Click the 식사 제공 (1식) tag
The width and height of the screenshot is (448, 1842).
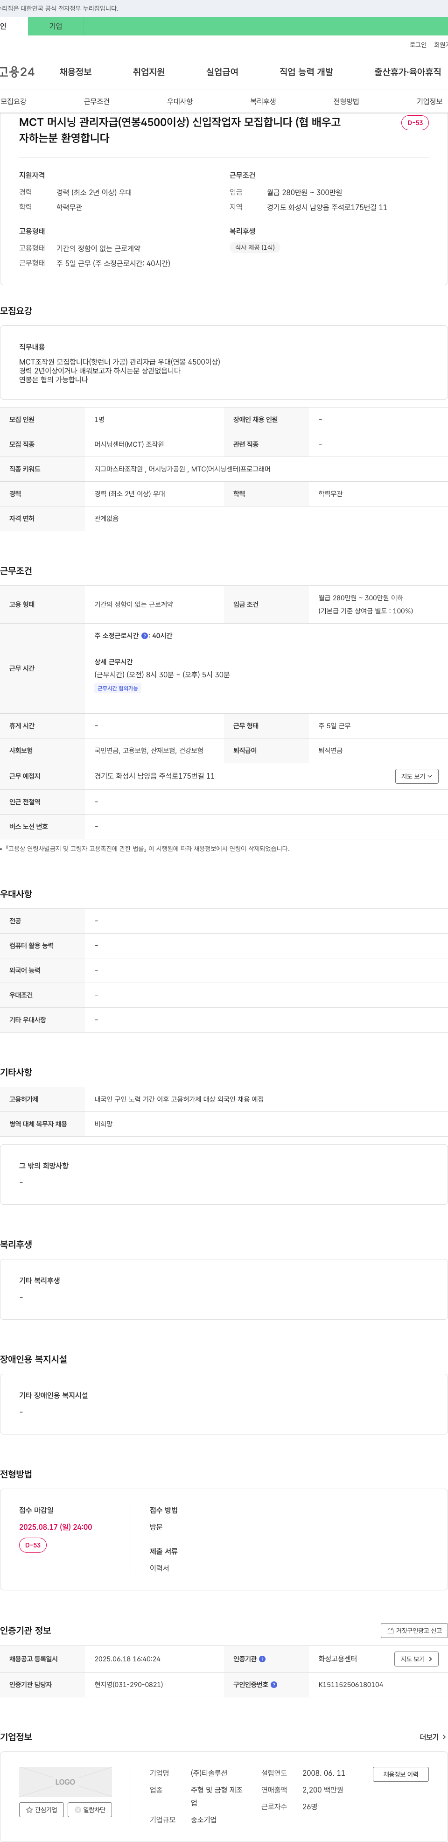point(255,247)
